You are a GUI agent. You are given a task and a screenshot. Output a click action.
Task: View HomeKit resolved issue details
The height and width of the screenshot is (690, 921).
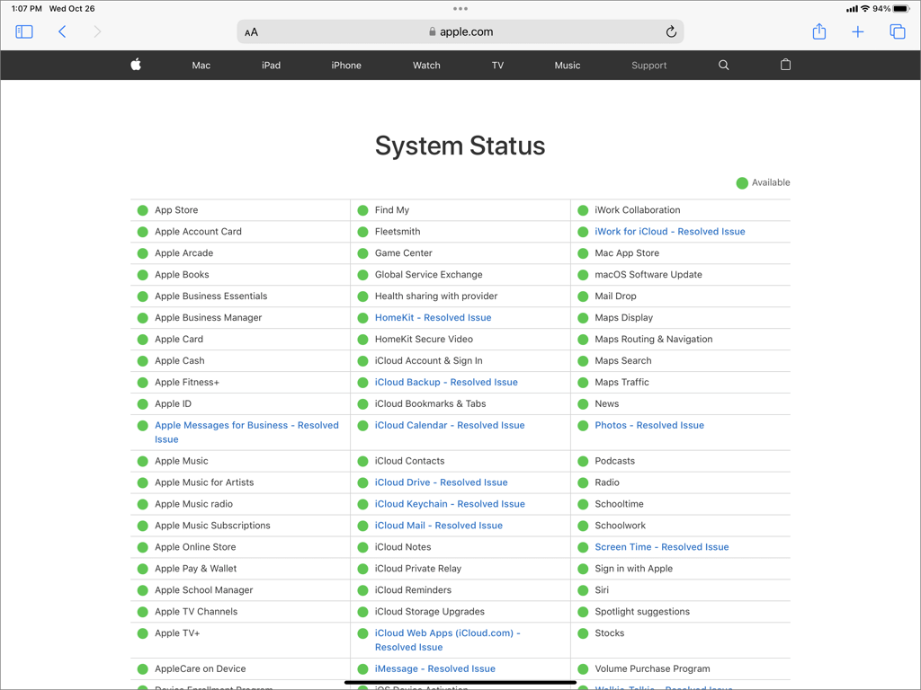pyautogui.click(x=433, y=317)
